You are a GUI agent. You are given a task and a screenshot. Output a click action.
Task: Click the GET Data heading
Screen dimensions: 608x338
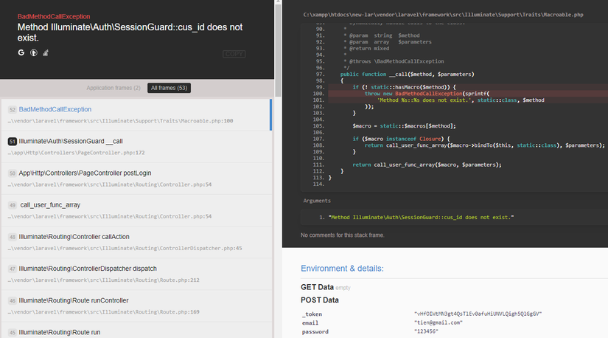pyautogui.click(x=317, y=287)
